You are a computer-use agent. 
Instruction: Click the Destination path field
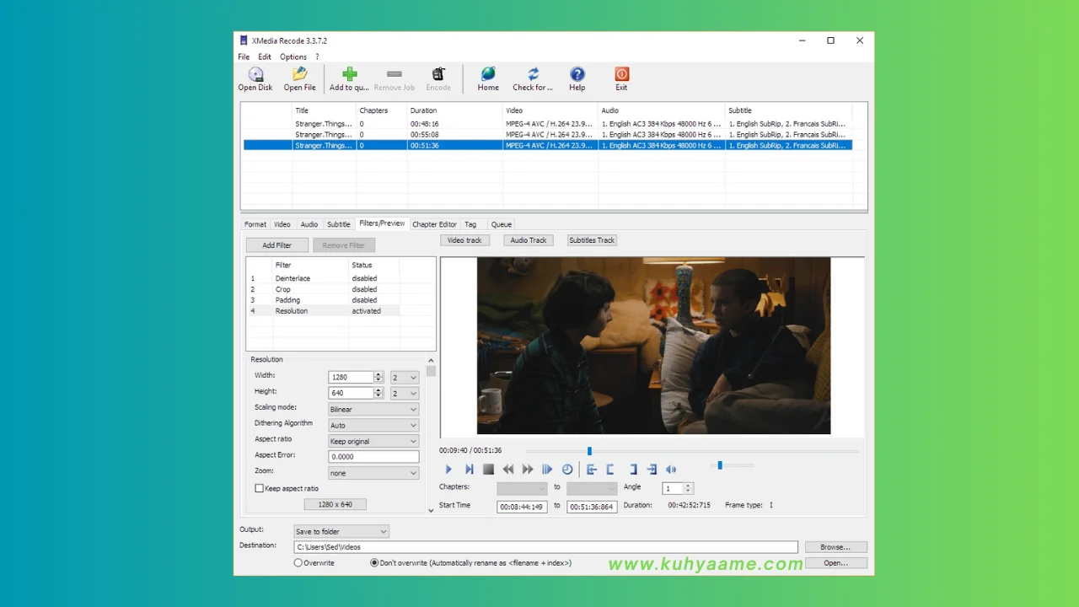click(545, 547)
